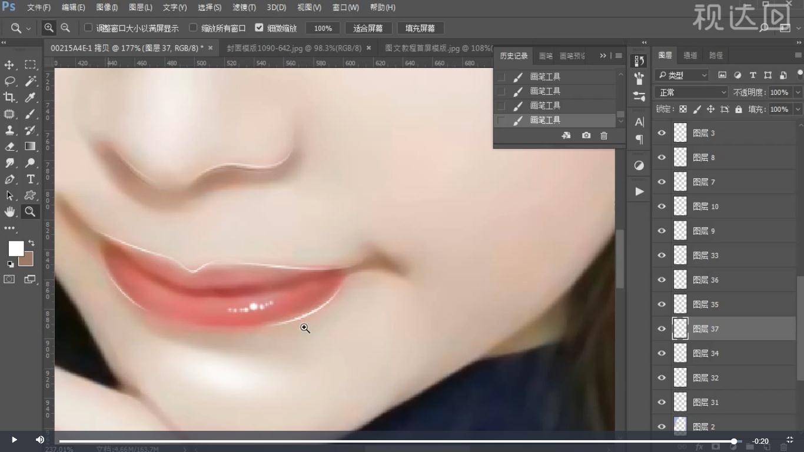Select the Gradient tool
This screenshot has width=804, height=452.
pos(30,147)
